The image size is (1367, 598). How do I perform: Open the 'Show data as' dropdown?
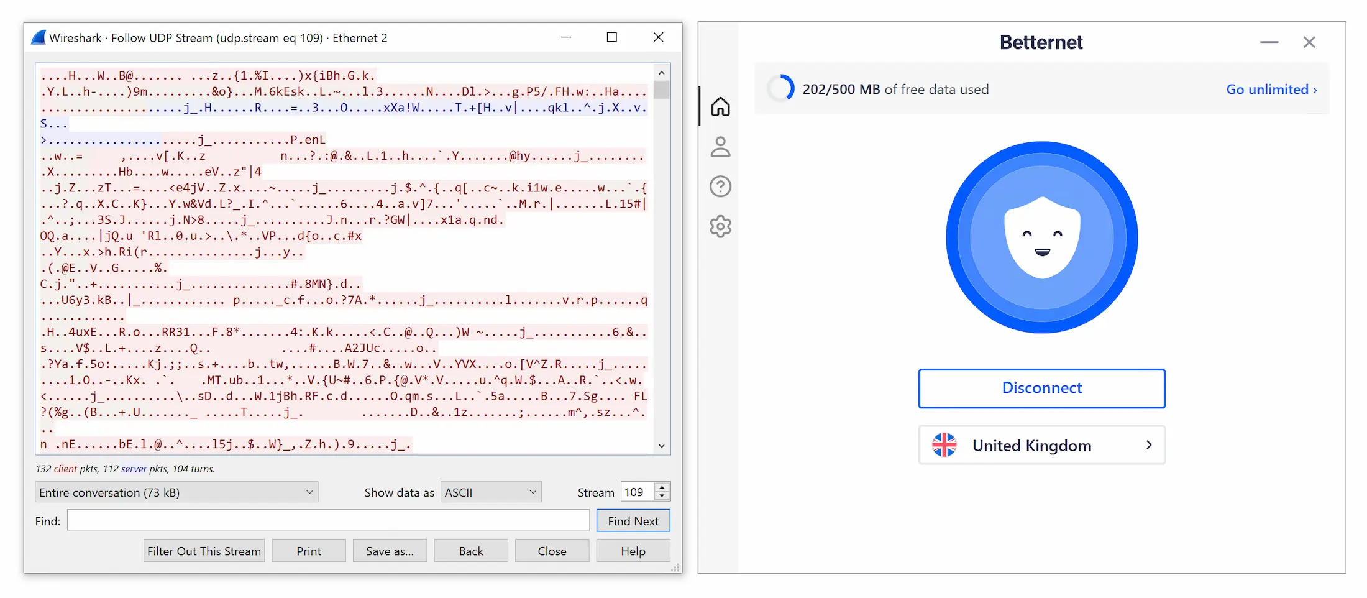pyautogui.click(x=490, y=492)
